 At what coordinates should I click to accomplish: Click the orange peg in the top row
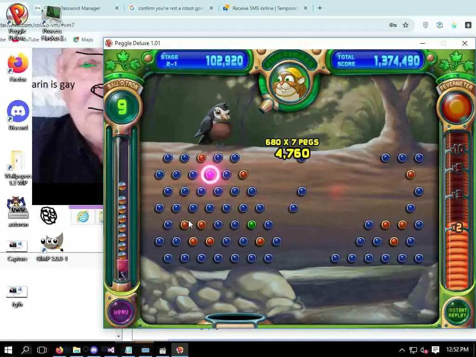click(x=201, y=158)
